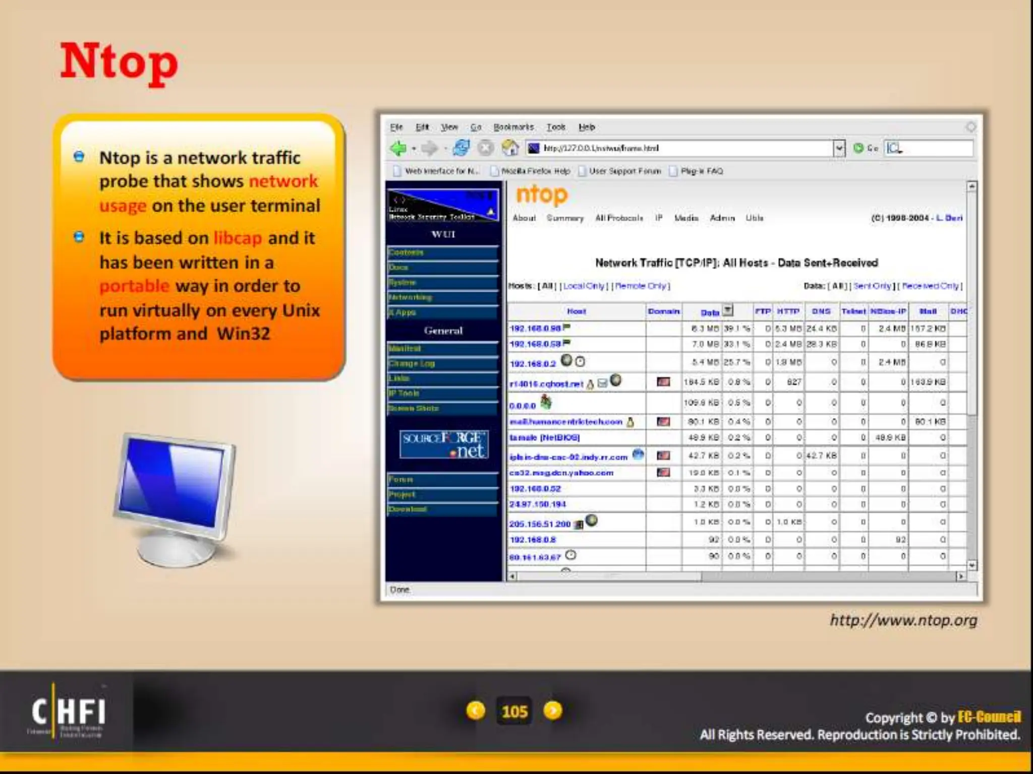Screen dimensions: 1033x774
Task: Click clock icon beside 192.168.0.2
Action: tap(580, 361)
